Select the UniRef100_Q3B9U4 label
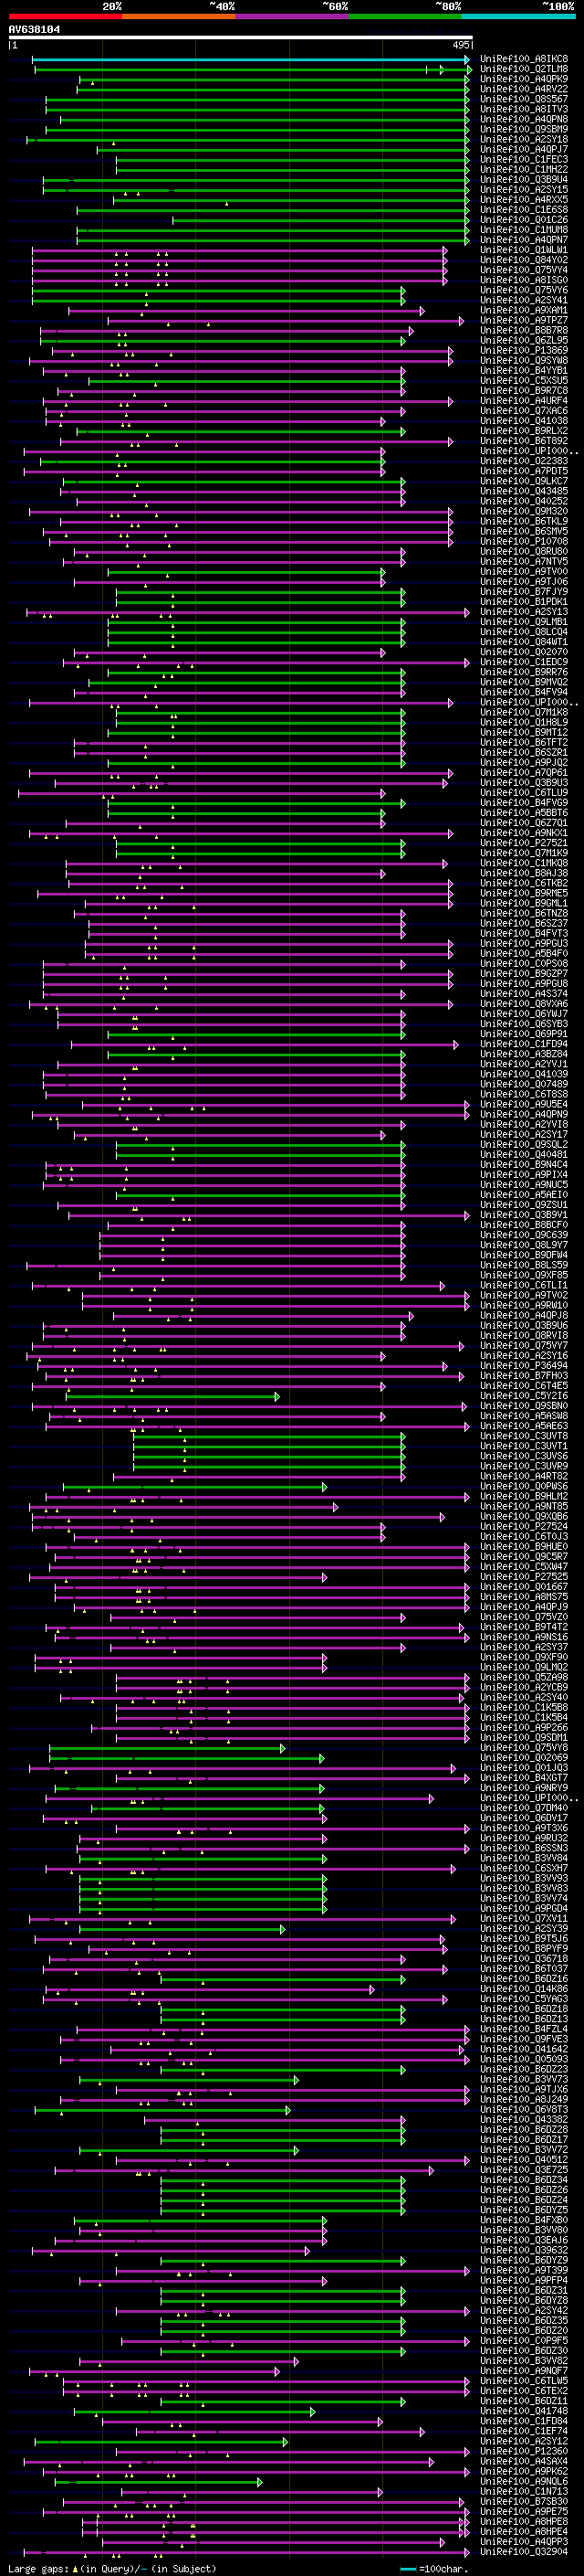 pyautogui.click(x=524, y=179)
